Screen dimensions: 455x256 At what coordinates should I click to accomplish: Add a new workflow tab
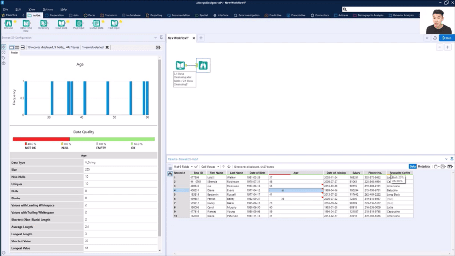coord(201,38)
